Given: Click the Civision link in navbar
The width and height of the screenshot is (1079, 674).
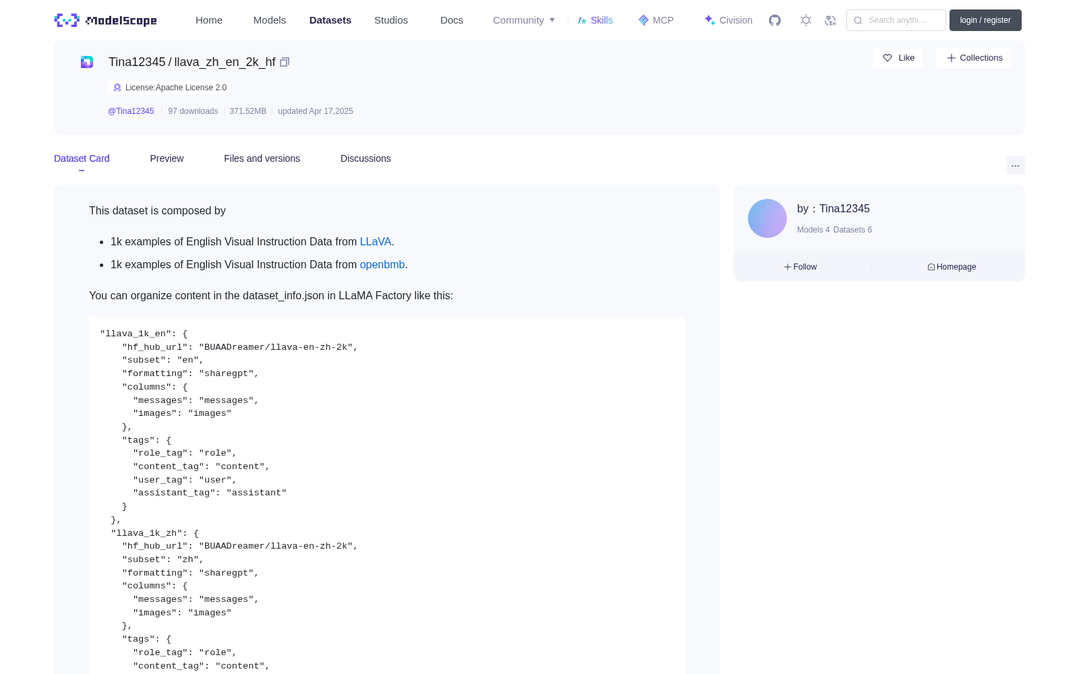Looking at the screenshot, I should pyautogui.click(x=728, y=20).
